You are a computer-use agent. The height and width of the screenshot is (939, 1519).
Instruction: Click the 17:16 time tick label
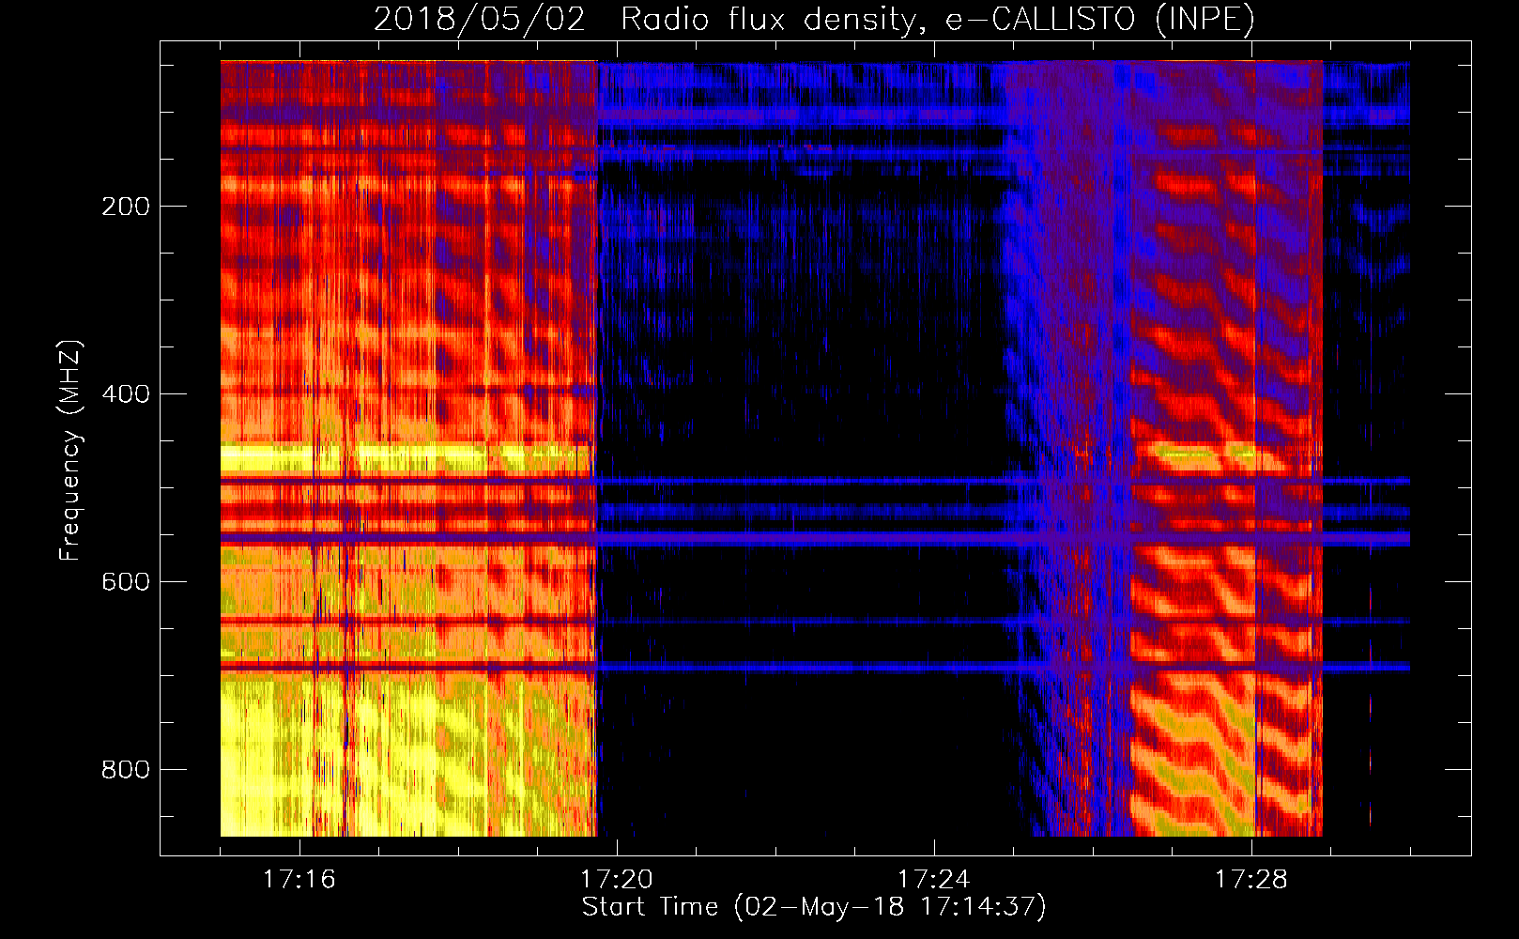299,879
